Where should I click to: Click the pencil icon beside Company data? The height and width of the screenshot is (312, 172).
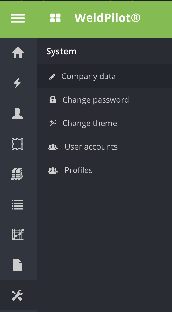point(52,77)
